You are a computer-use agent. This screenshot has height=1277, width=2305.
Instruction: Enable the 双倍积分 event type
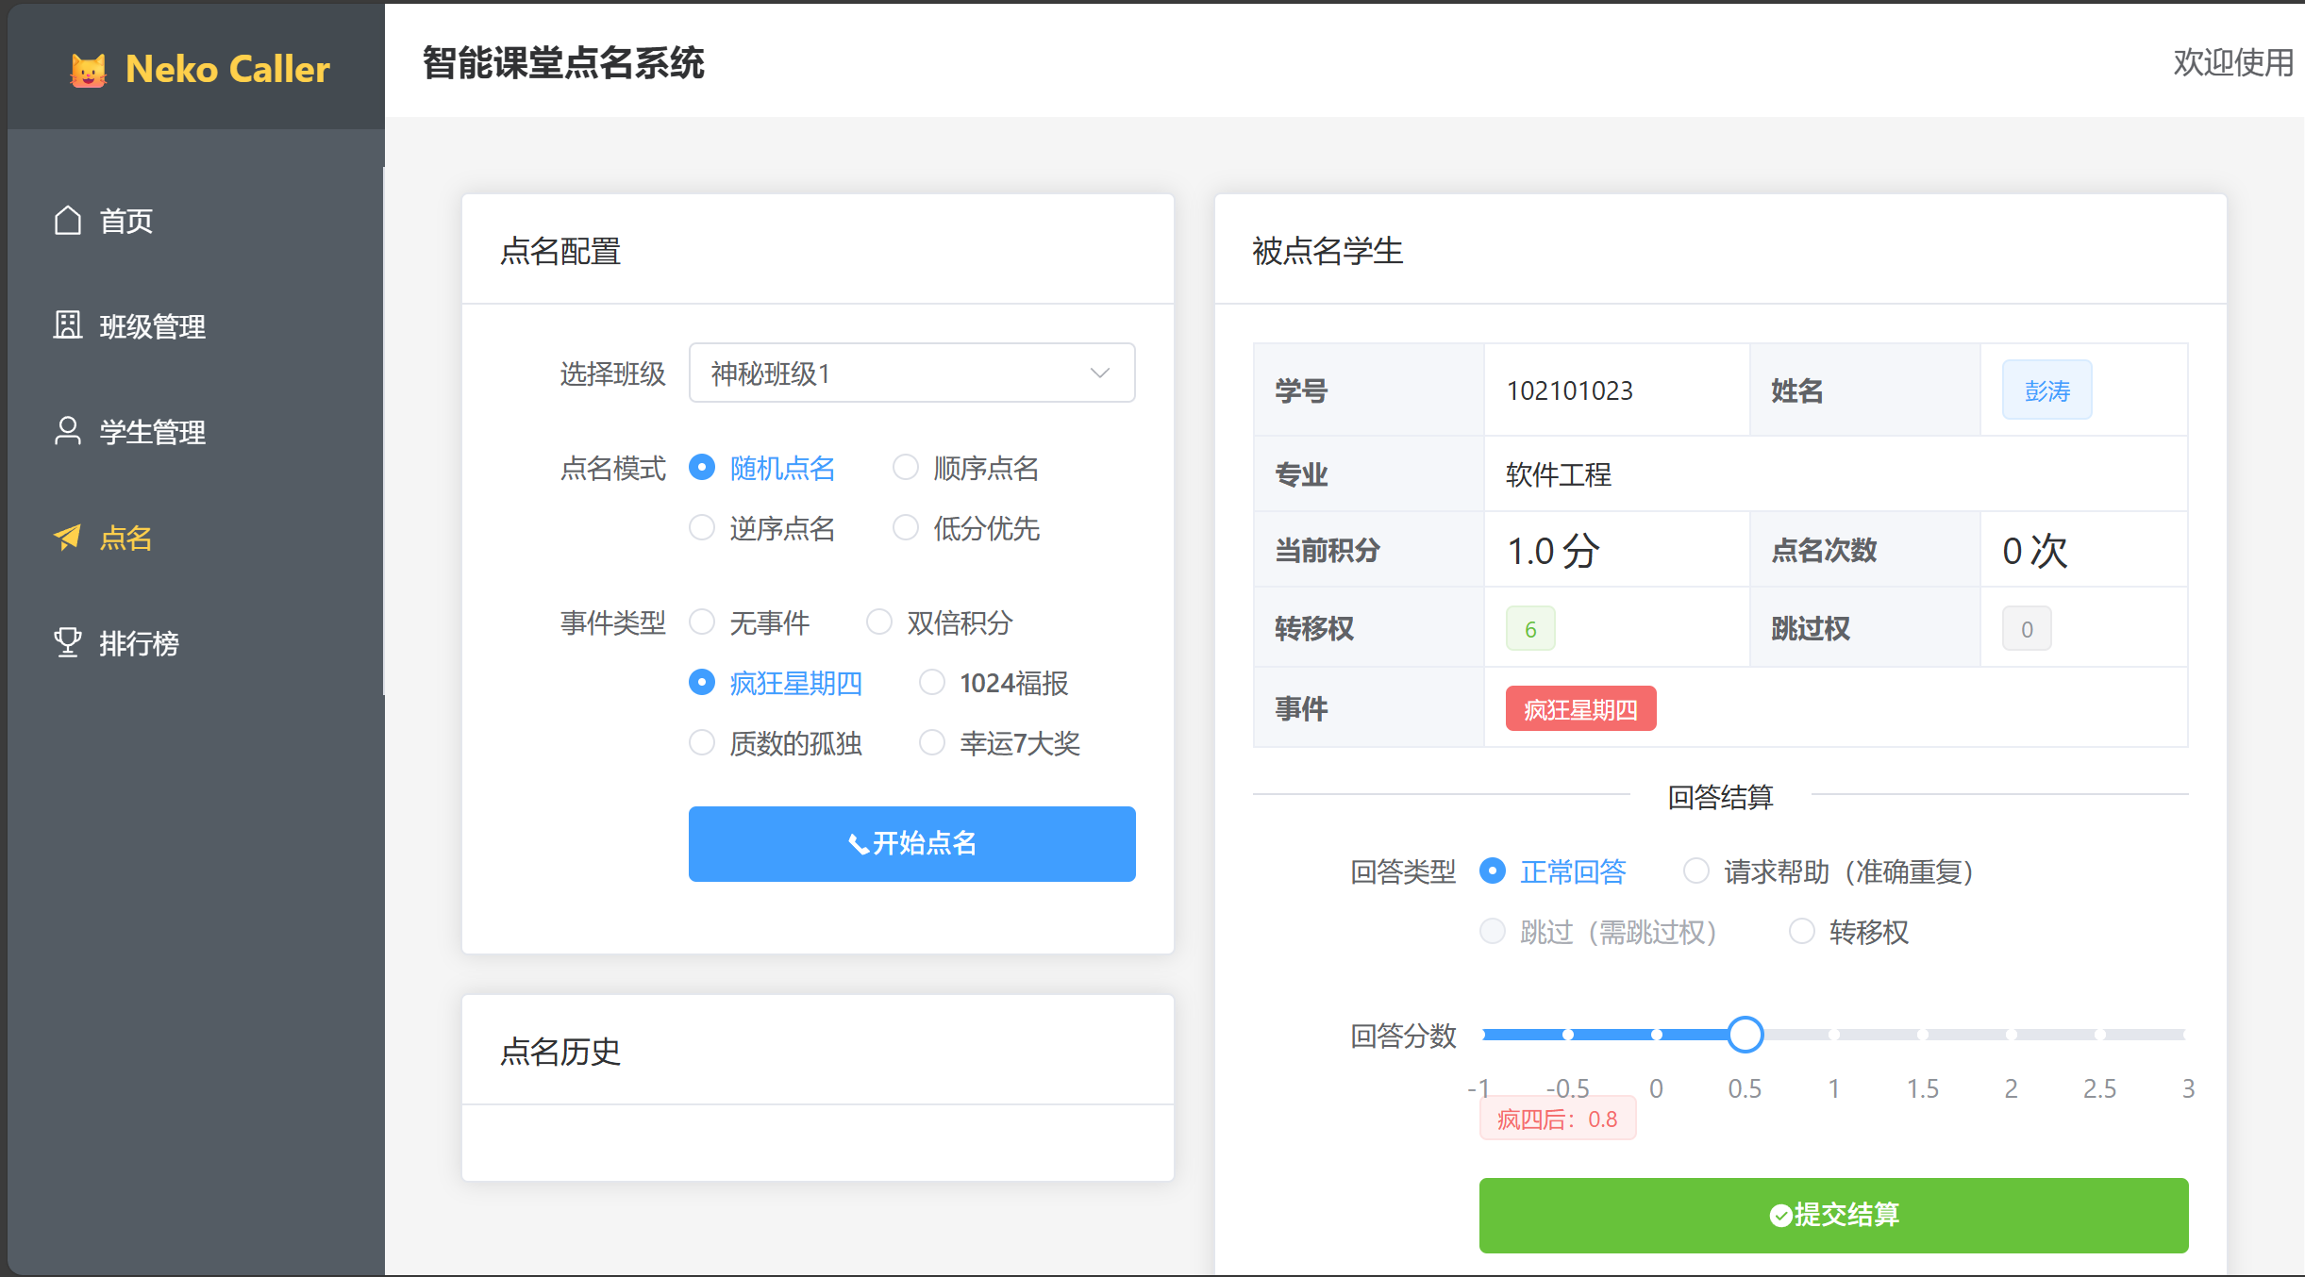coord(879,622)
